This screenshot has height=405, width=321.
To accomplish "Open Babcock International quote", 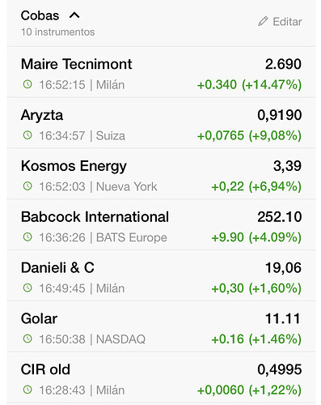I will tap(161, 225).
